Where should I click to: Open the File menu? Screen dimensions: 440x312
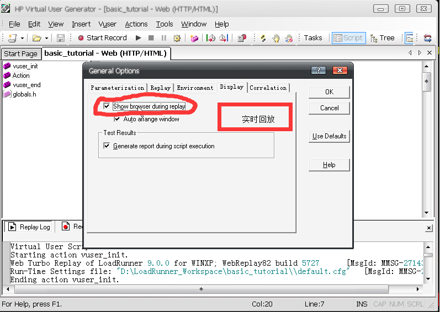14,24
